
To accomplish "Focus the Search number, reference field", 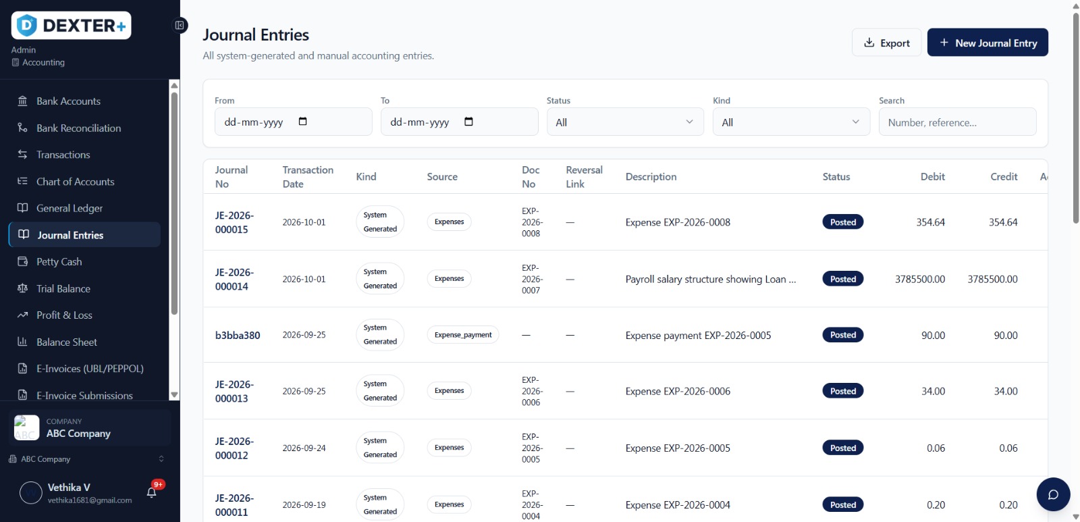I will (x=957, y=122).
